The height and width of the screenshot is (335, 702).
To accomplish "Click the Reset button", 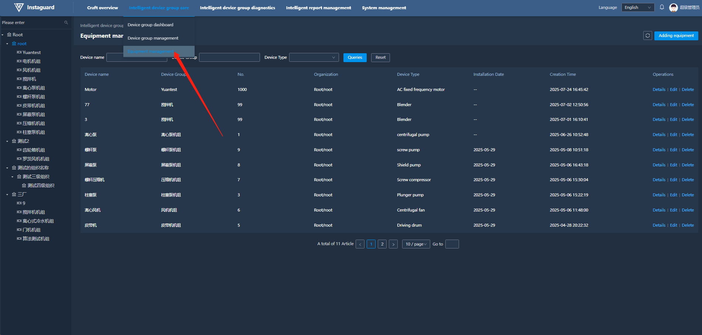I will click(380, 57).
